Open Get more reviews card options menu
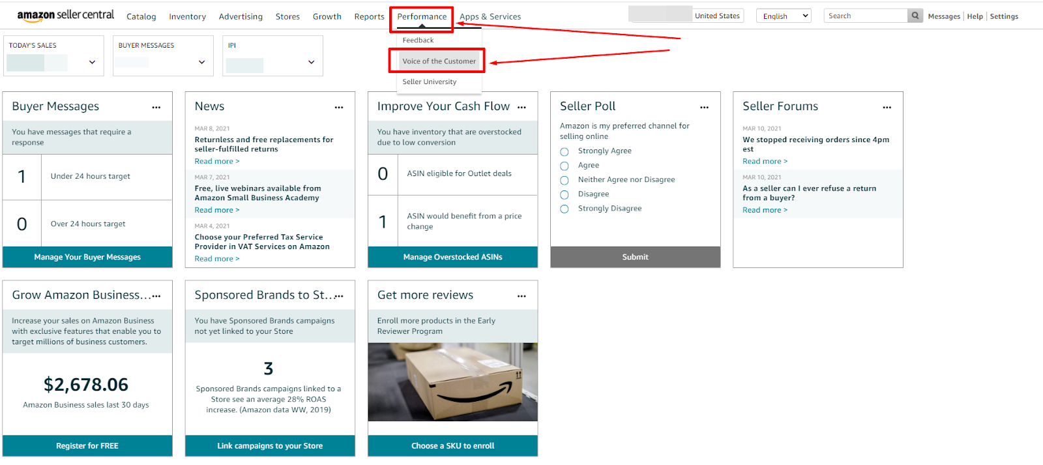Viewport: 1043px width, 465px height. click(521, 296)
